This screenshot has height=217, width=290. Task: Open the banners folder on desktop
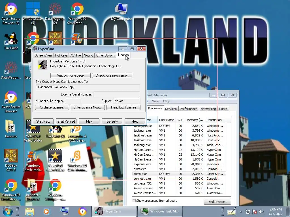pyautogui.click(x=11, y=129)
